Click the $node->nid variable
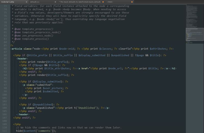 coord(67,49)
